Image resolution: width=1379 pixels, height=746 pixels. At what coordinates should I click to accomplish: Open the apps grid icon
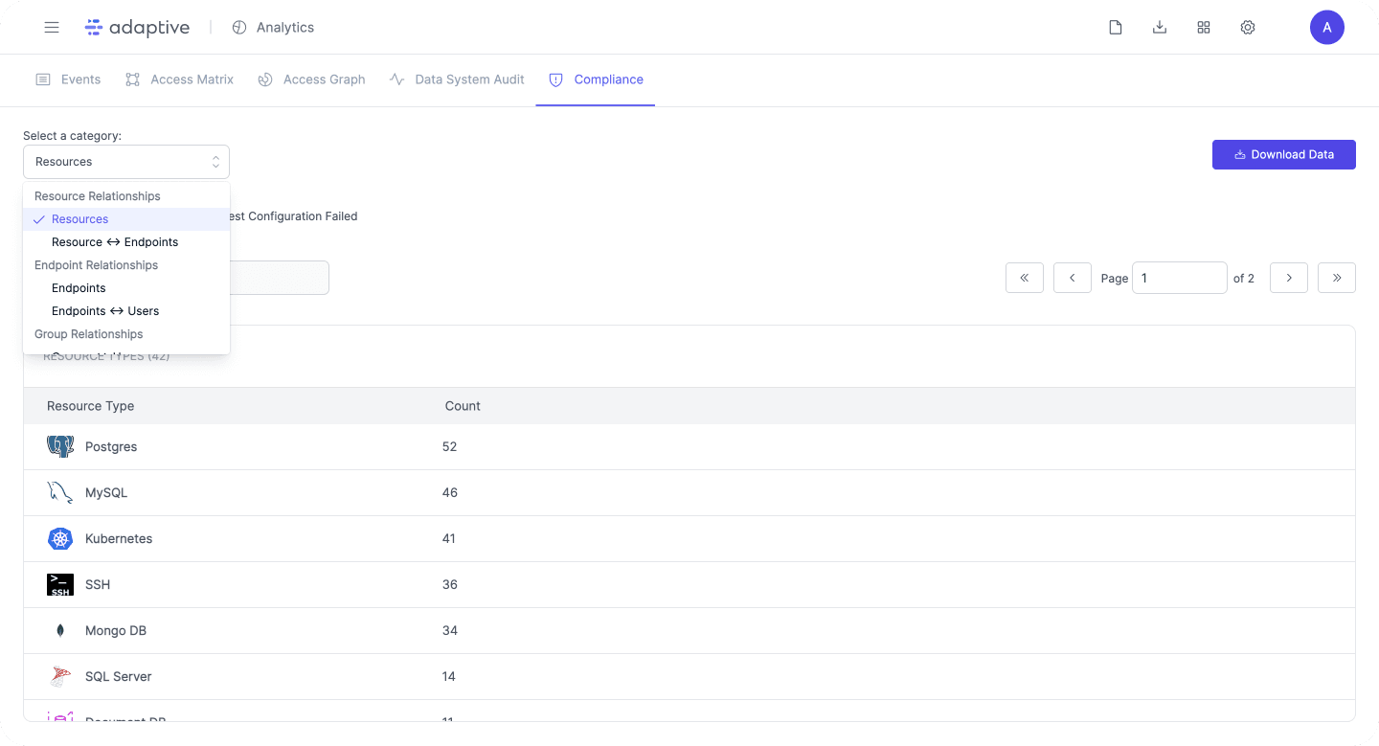[x=1204, y=27]
